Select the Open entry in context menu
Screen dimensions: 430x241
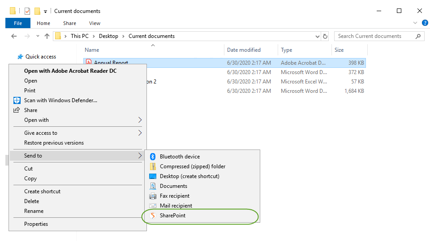click(x=78, y=81)
